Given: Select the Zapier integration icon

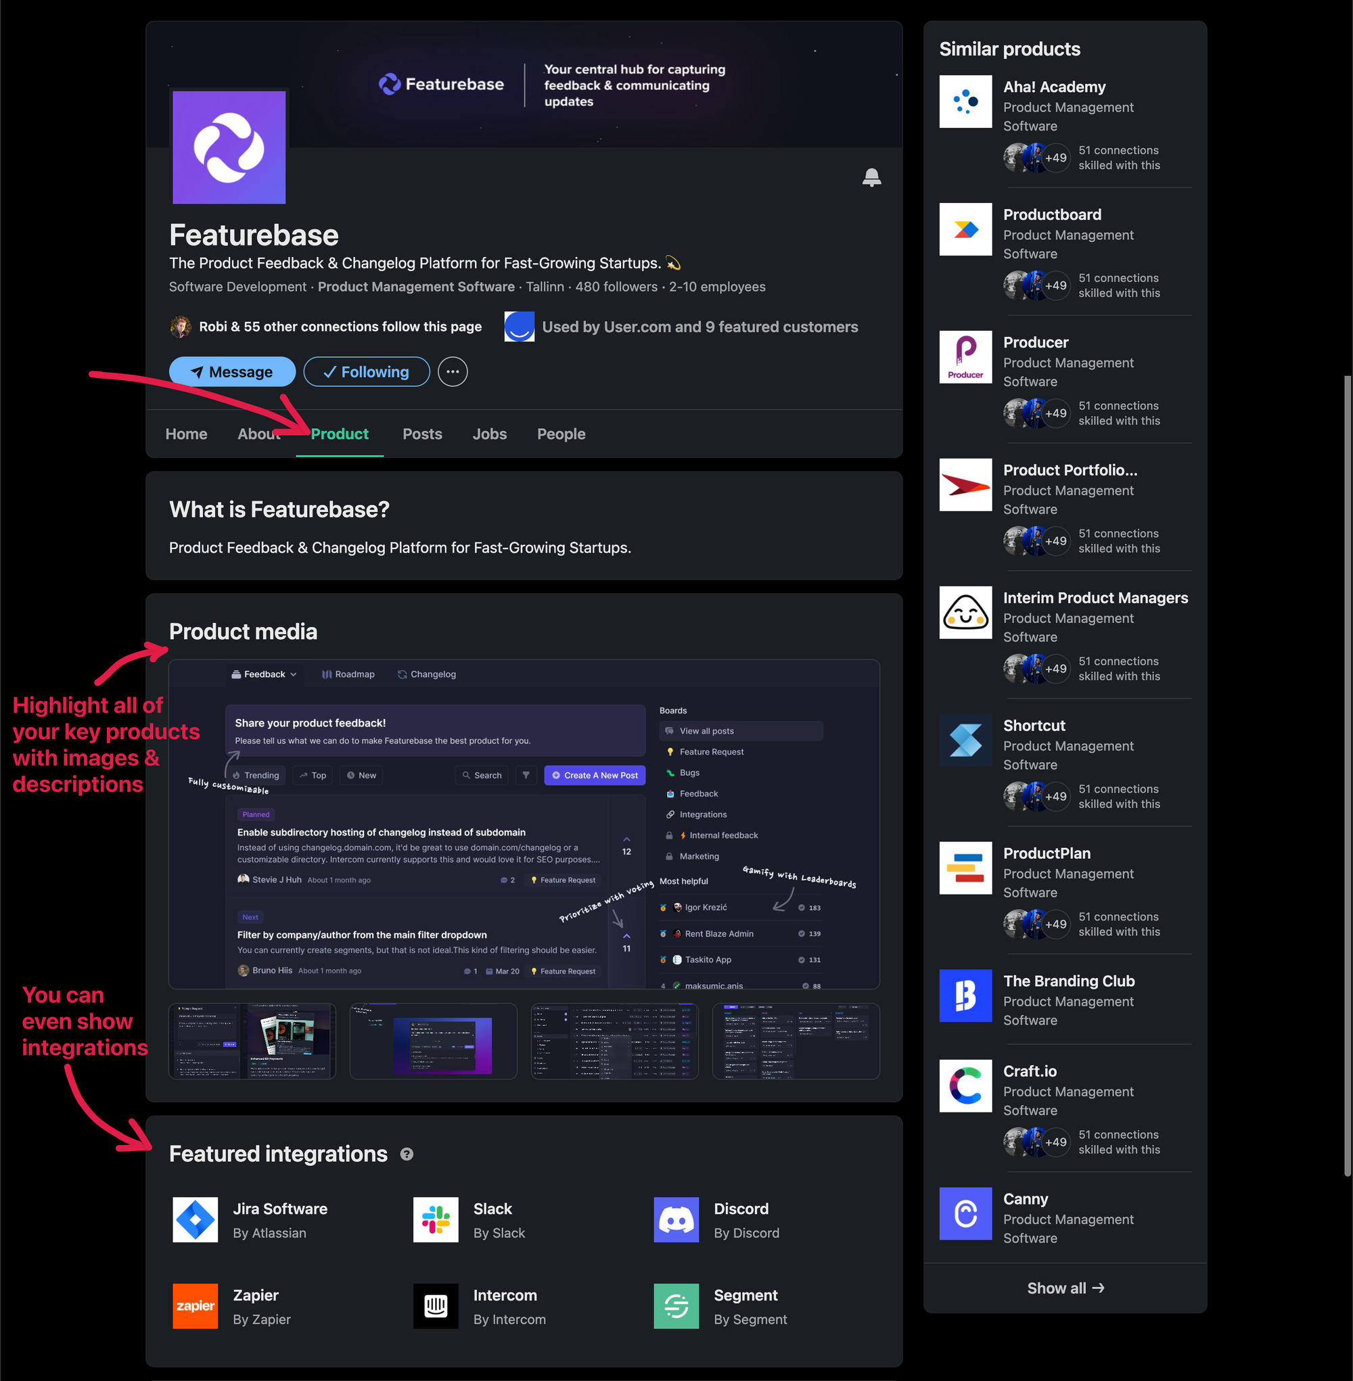Looking at the screenshot, I should pos(195,1307).
